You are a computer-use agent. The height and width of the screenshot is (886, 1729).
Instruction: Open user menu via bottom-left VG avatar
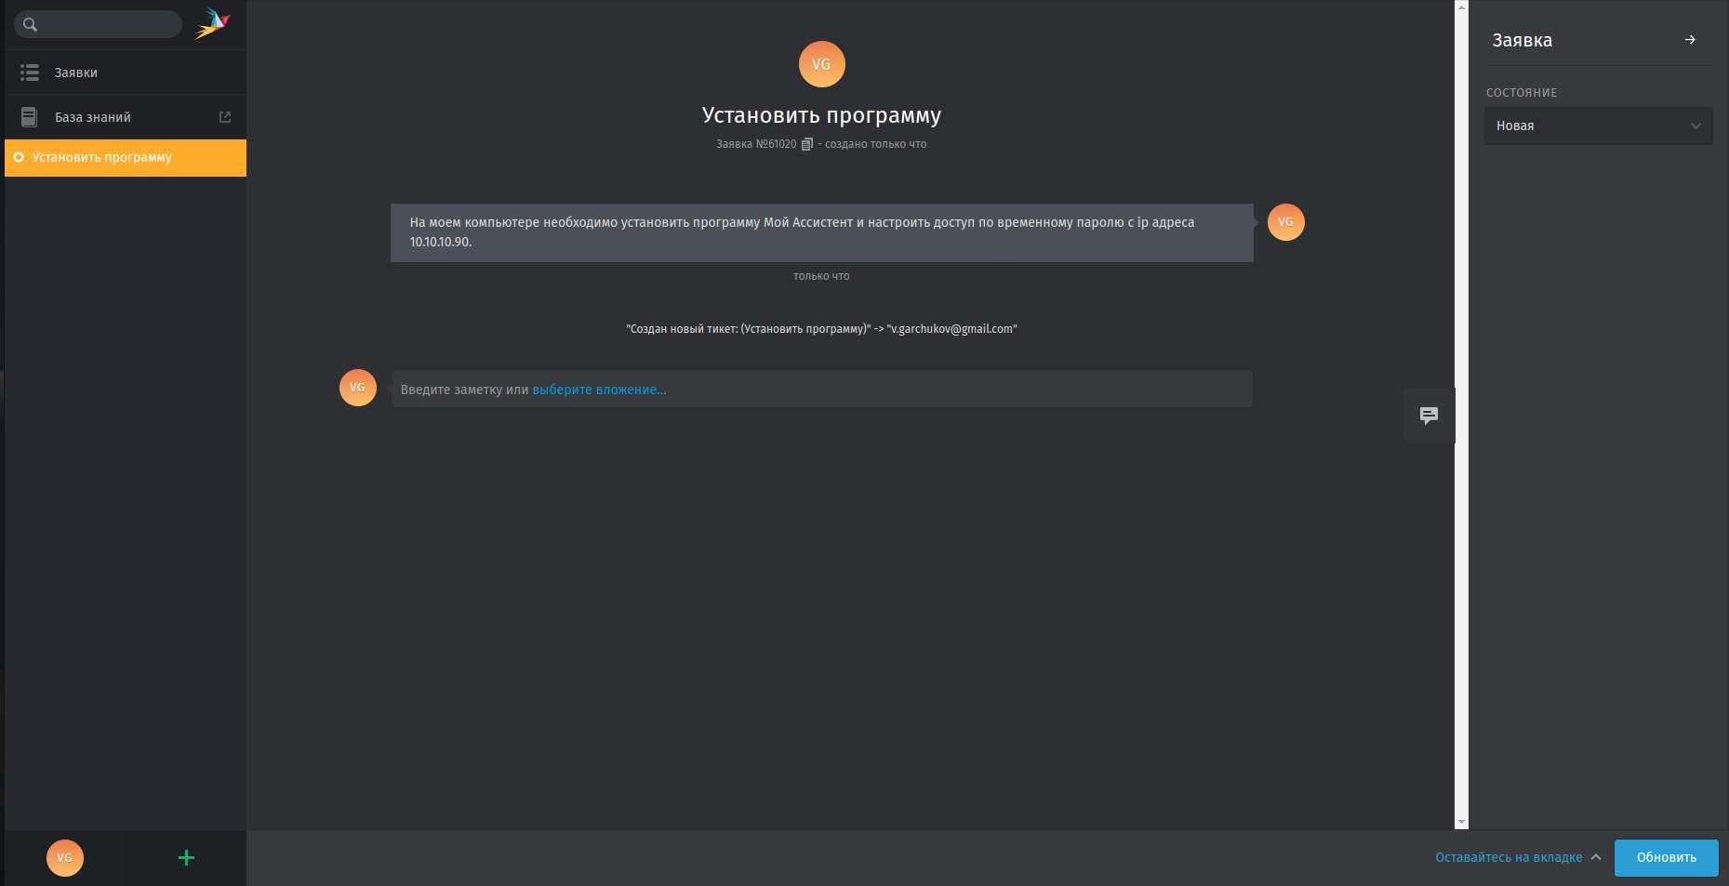point(65,857)
